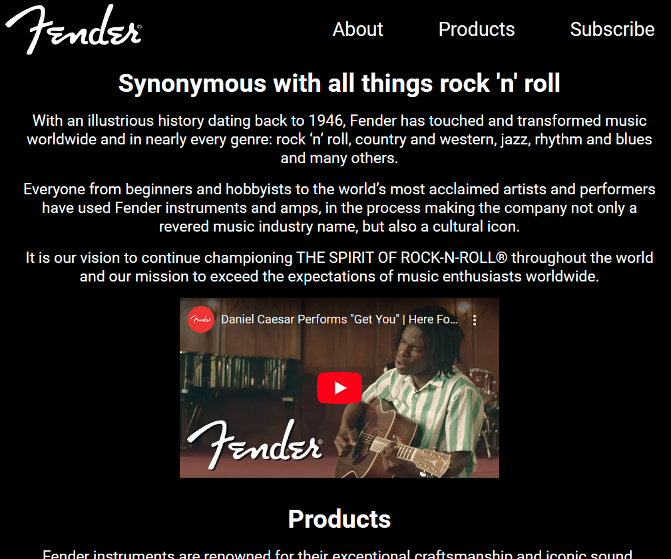Click the Products section heading
Image resolution: width=671 pixels, height=559 pixels.
pos(339,519)
